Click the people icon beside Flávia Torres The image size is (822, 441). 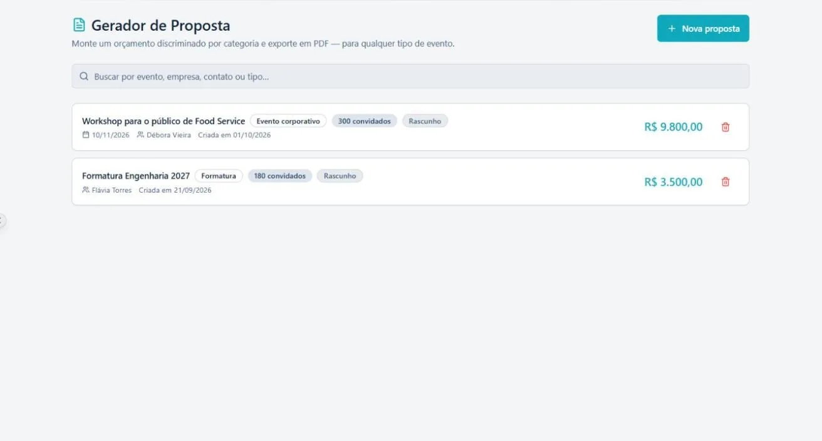coord(86,190)
